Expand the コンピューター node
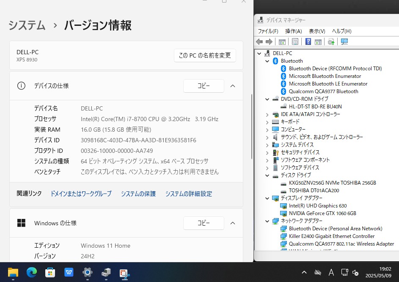The width and height of the screenshot is (399, 282). pyautogui.click(x=267, y=130)
